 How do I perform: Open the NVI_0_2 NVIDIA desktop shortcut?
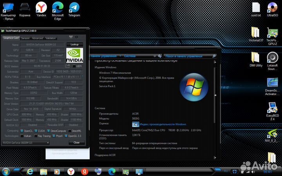coord(272,136)
